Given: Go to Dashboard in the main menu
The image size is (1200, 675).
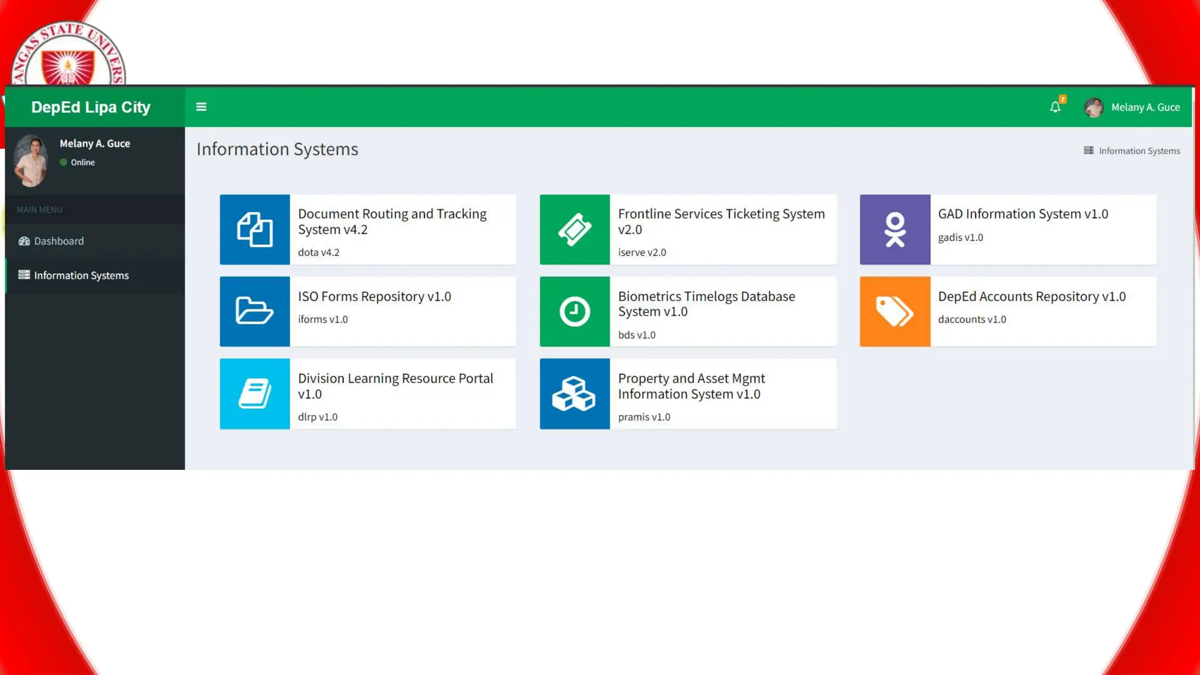Looking at the screenshot, I should pyautogui.click(x=59, y=241).
